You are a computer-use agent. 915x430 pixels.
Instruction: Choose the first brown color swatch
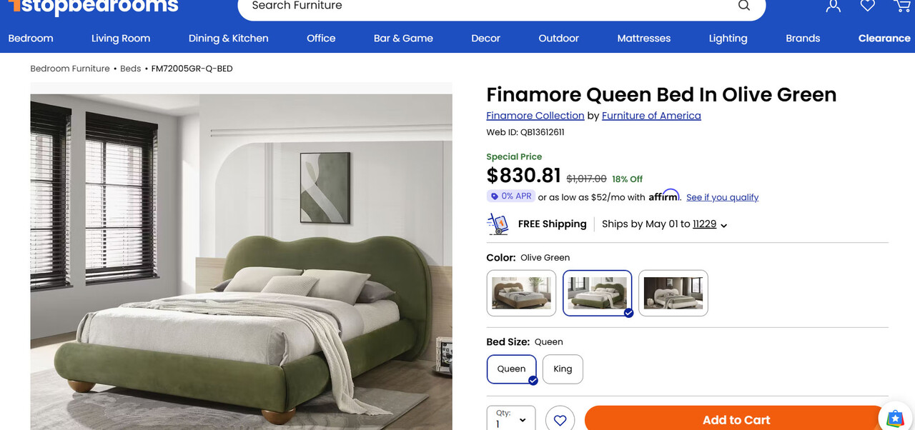pos(521,293)
